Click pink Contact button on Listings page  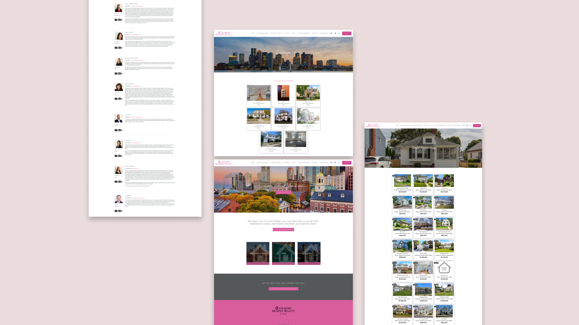pos(346,33)
